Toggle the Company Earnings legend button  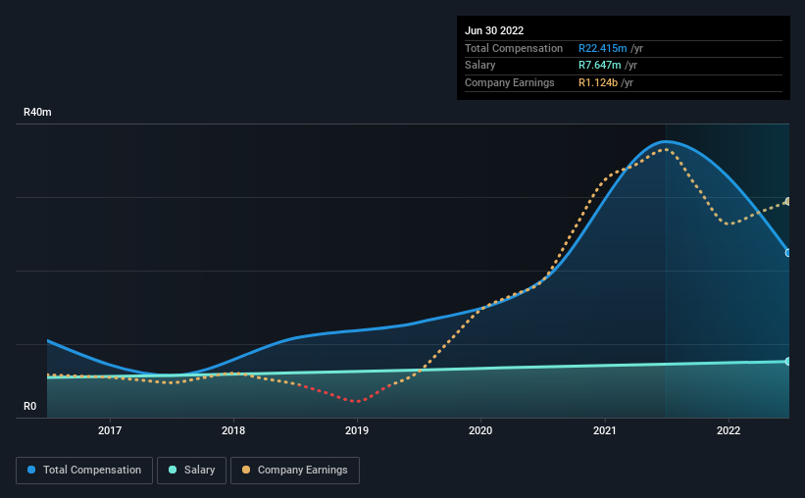pyautogui.click(x=295, y=471)
